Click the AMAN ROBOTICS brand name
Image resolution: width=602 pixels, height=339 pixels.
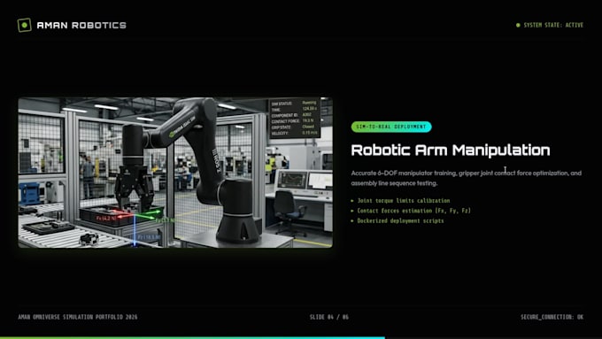tap(81, 26)
